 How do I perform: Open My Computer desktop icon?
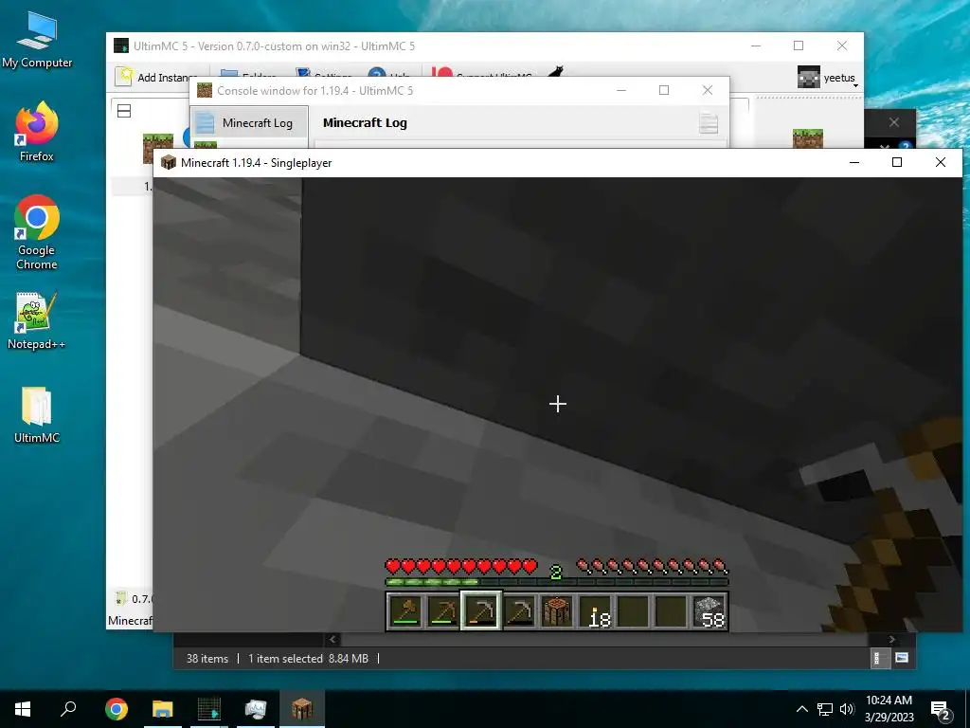[37, 41]
